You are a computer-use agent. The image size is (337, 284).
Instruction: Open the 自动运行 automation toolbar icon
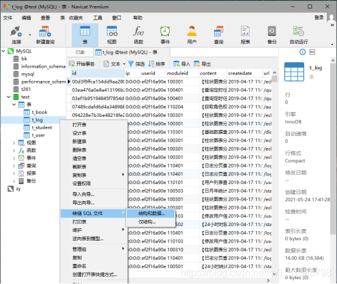point(299,35)
